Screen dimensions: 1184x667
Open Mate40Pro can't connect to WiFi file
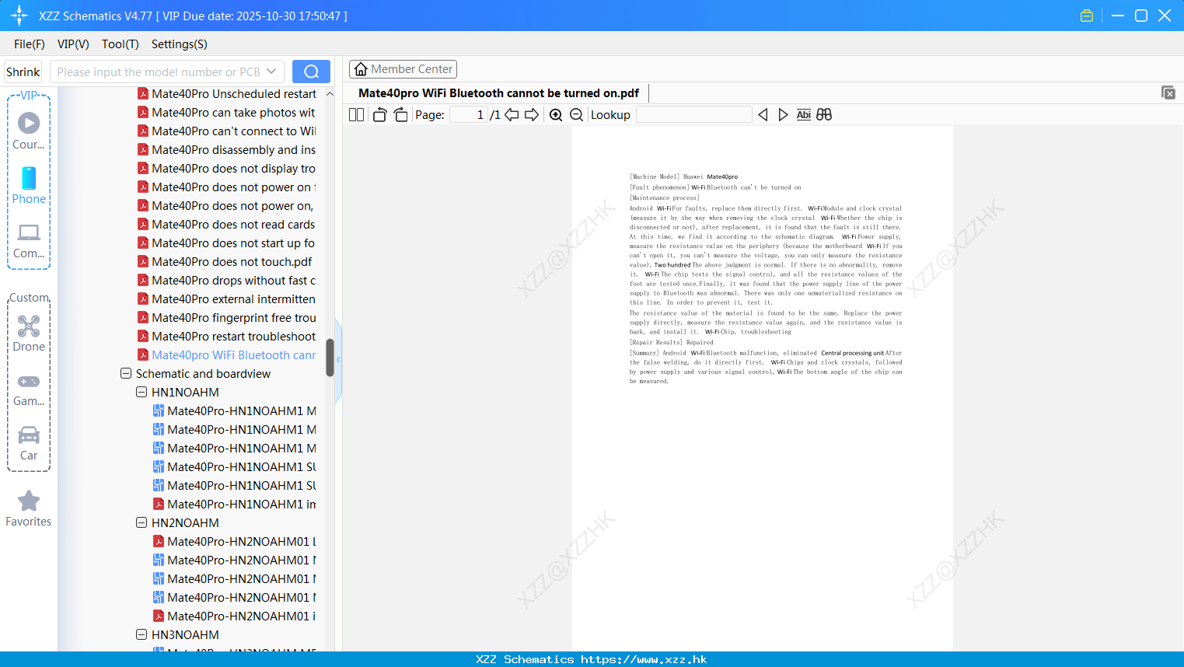pos(226,131)
